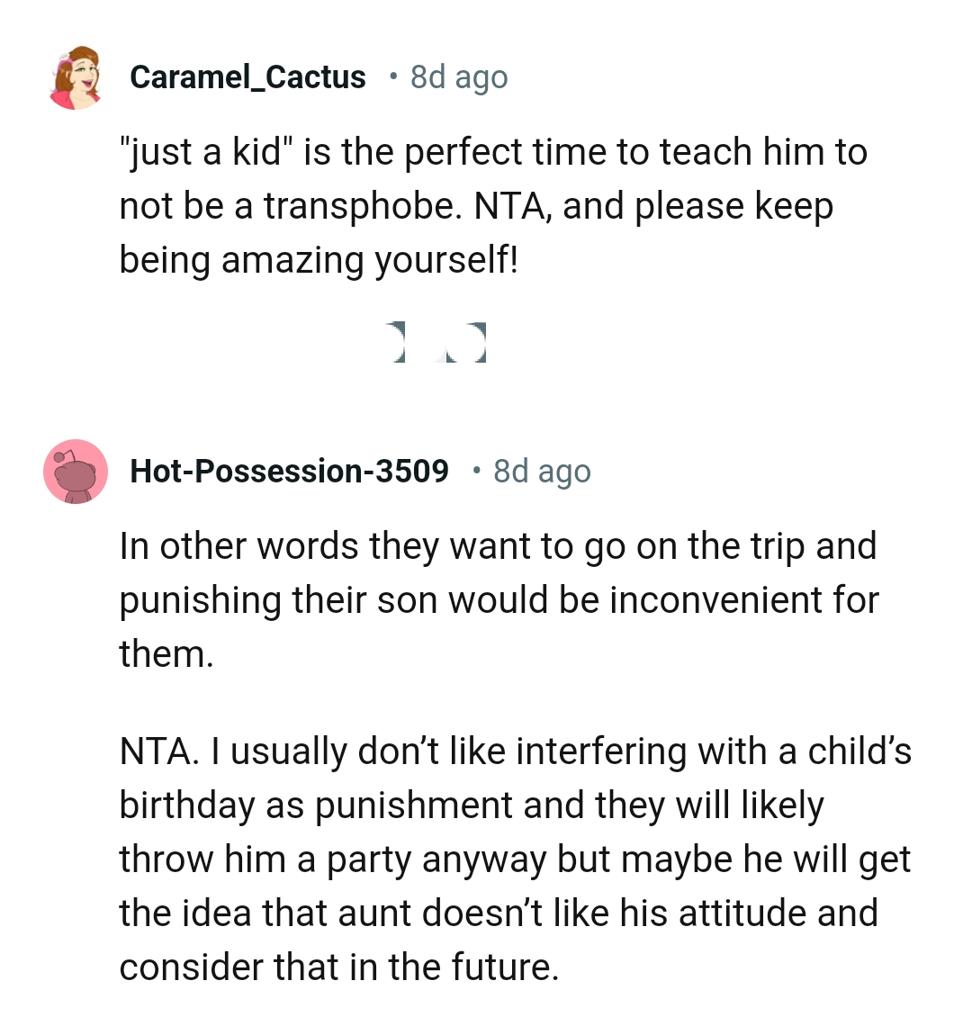Select the redhead cartoon avatar image
Viewport: 972px width, 1017px height.
76,76
